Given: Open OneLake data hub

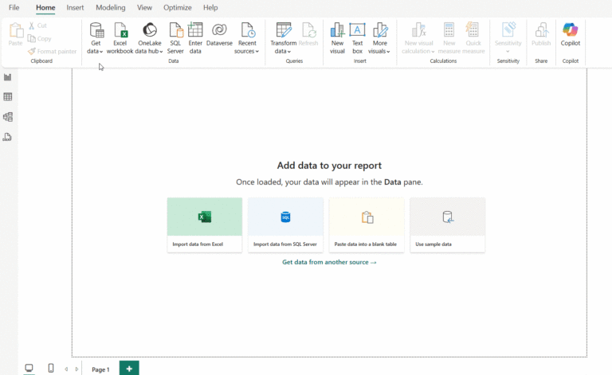Looking at the screenshot, I should click(x=149, y=31).
